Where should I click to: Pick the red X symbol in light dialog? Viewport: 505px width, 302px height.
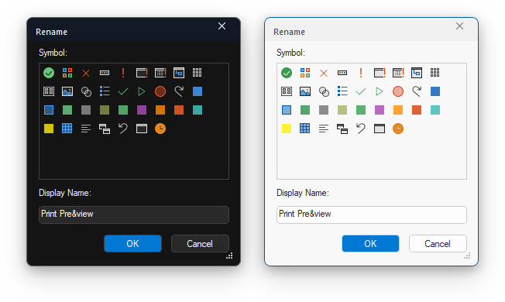coord(324,73)
